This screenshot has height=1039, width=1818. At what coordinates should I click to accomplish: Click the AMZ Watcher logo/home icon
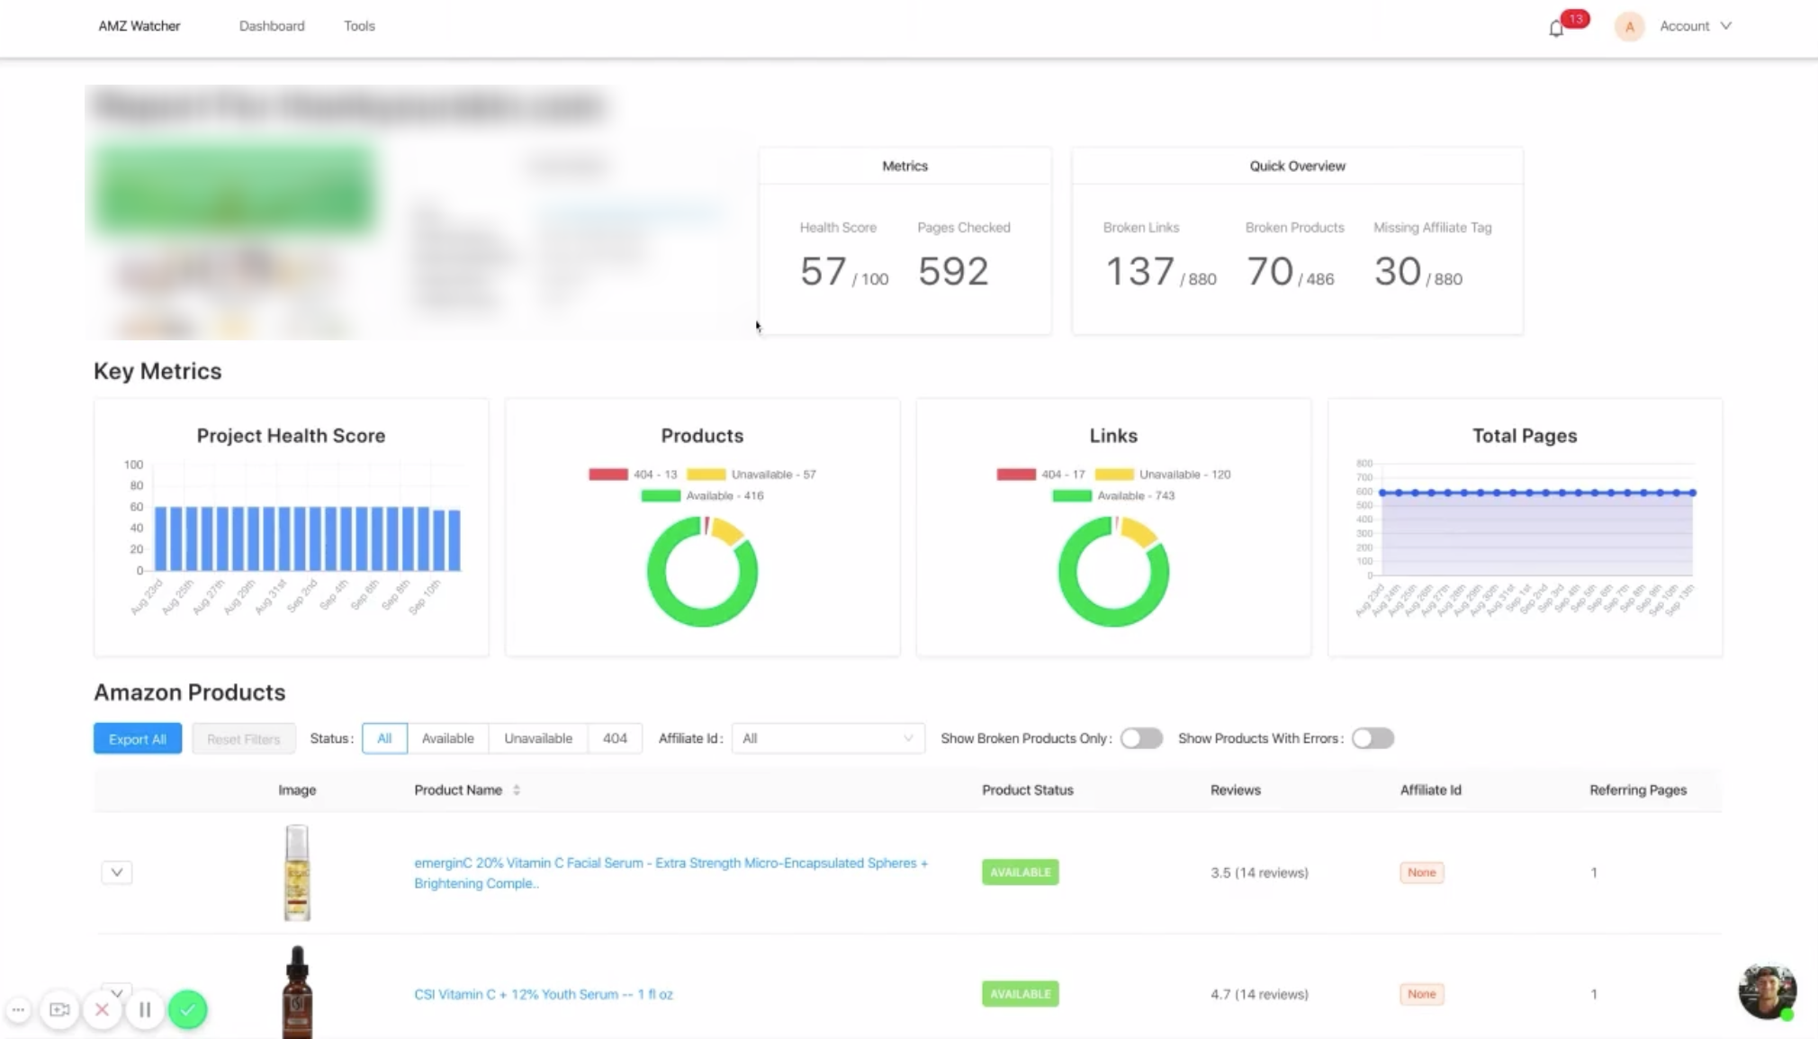(x=139, y=25)
